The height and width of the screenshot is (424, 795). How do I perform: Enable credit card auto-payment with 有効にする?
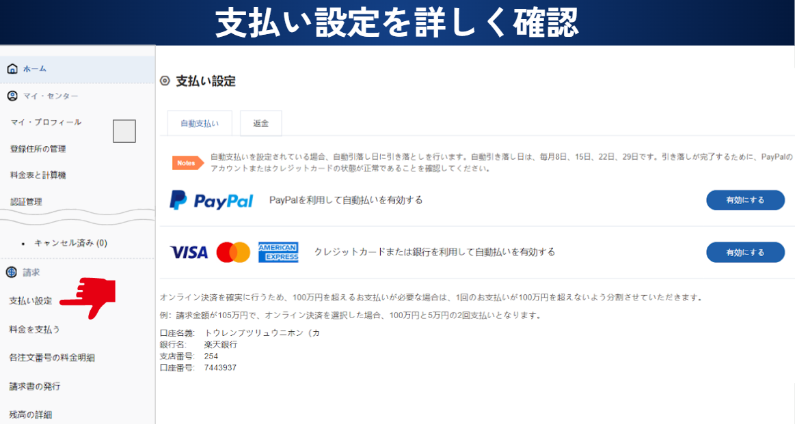(745, 252)
